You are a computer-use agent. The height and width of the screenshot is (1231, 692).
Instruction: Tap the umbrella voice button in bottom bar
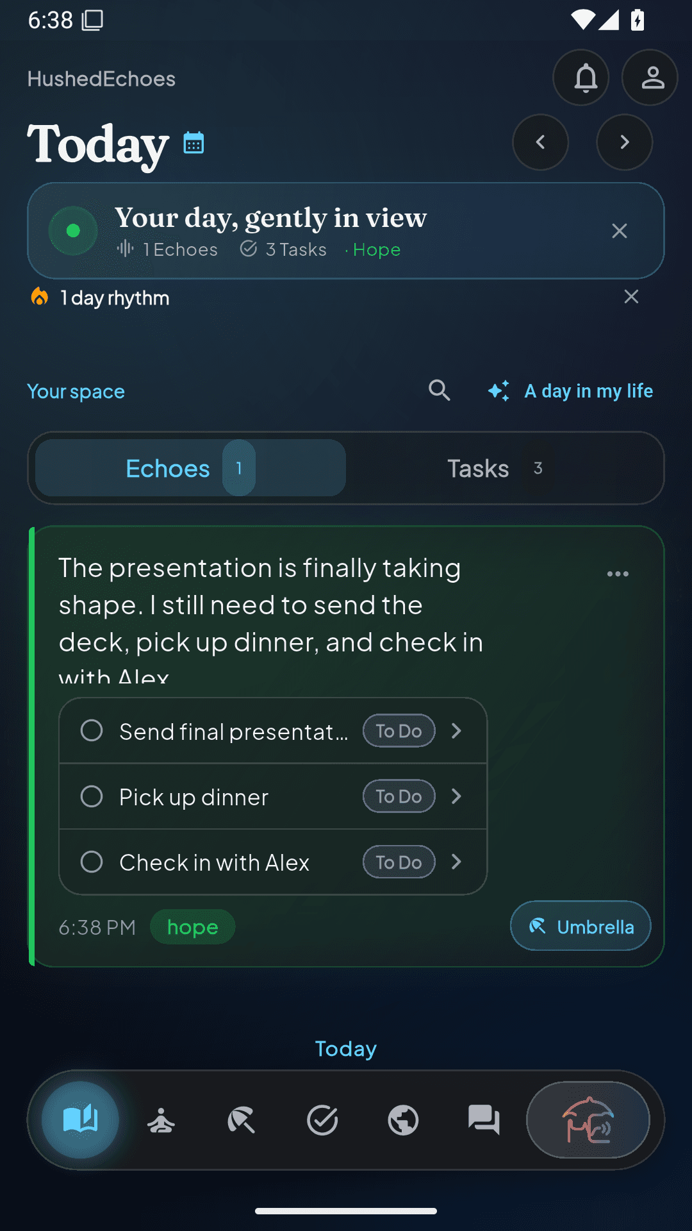click(588, 1120)
